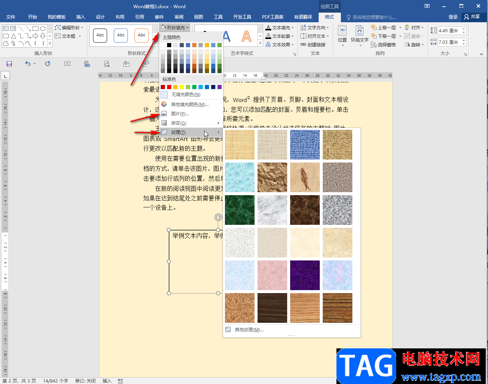Select the text box shape in gallery
Viewport: 488px width, 384px height.
(x=6, y=29)
